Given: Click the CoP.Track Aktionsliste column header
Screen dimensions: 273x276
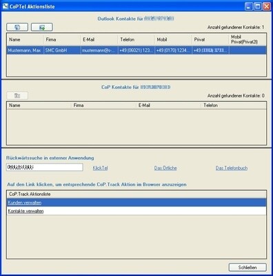Looking at the screenshot, I should coord(136,194).
